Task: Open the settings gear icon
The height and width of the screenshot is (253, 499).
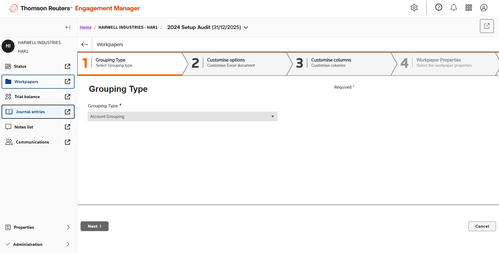Action: [414, 8]
